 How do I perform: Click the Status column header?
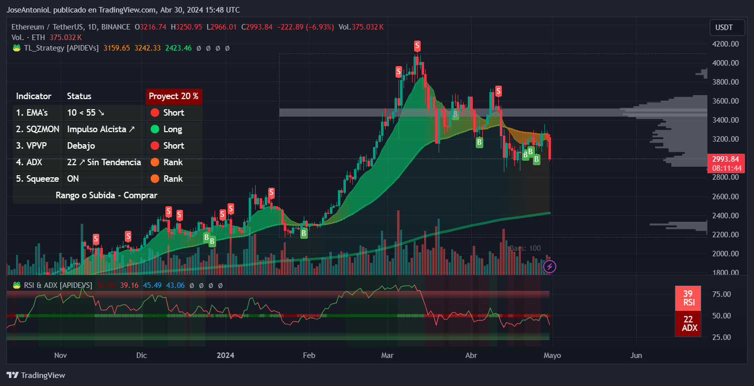pyautogui.click(x=79, y=96)
